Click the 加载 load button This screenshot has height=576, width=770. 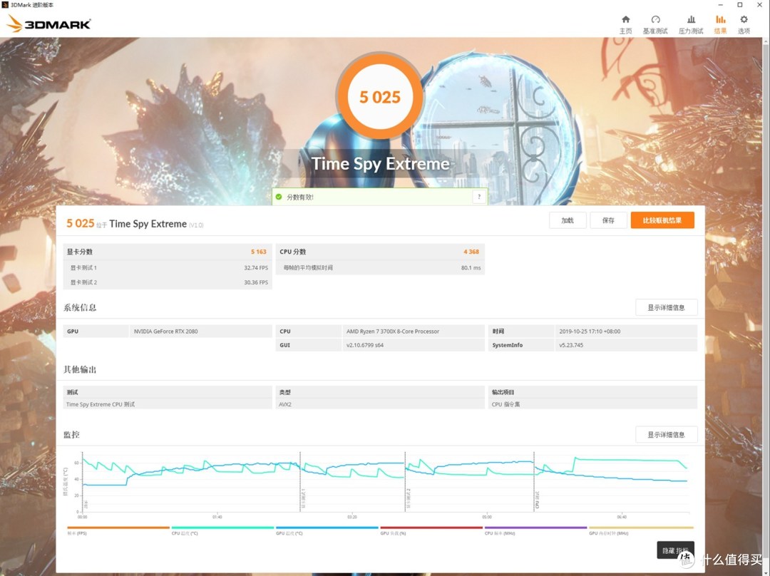tap(568, 220)
